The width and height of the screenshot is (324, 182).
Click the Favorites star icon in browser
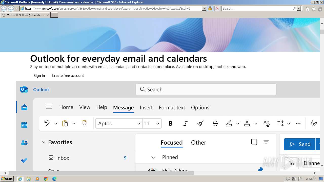(314, 9)
